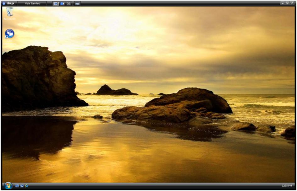Click the Recycle Bin text label
The width and height of the screenshot is (297, 191).
pos(10,19)
